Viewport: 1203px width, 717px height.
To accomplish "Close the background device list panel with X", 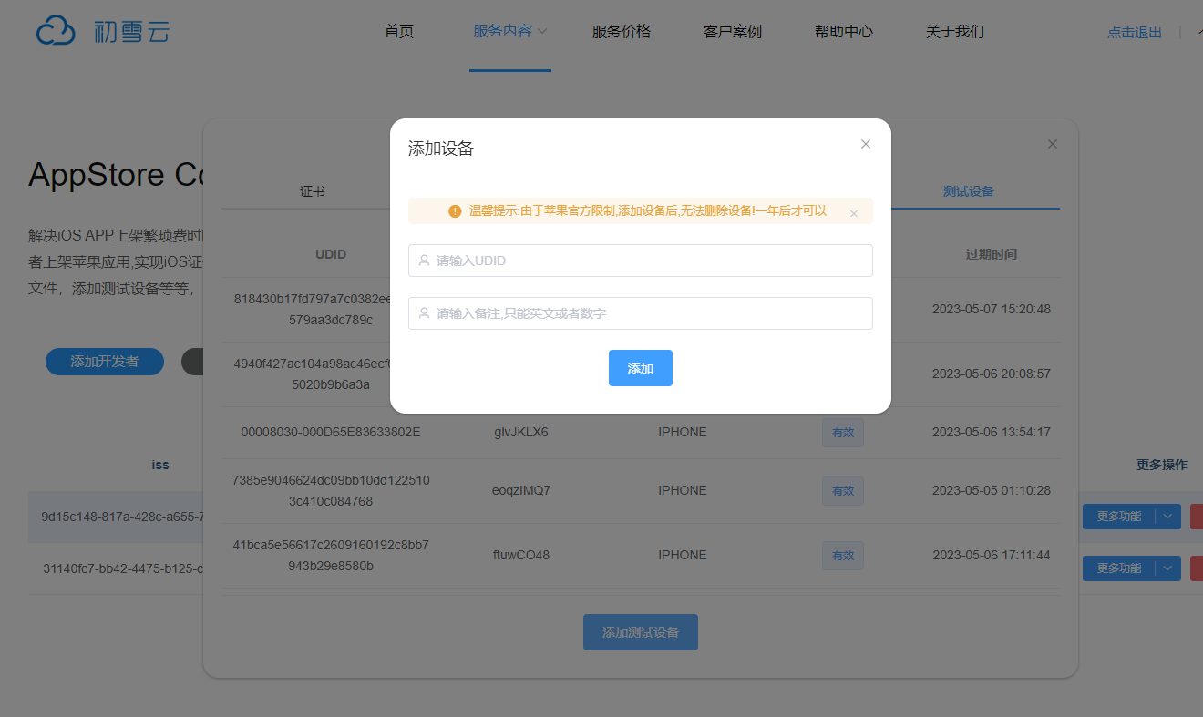I will (1053, 144).
